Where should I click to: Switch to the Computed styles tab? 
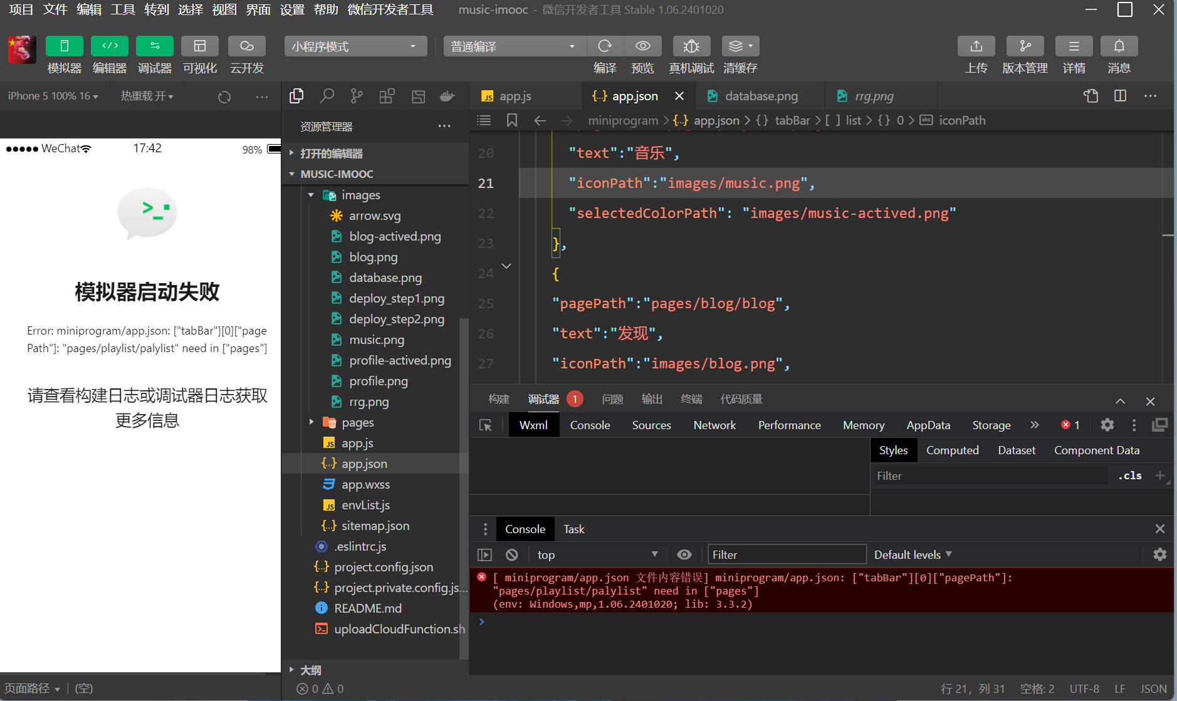952,450
